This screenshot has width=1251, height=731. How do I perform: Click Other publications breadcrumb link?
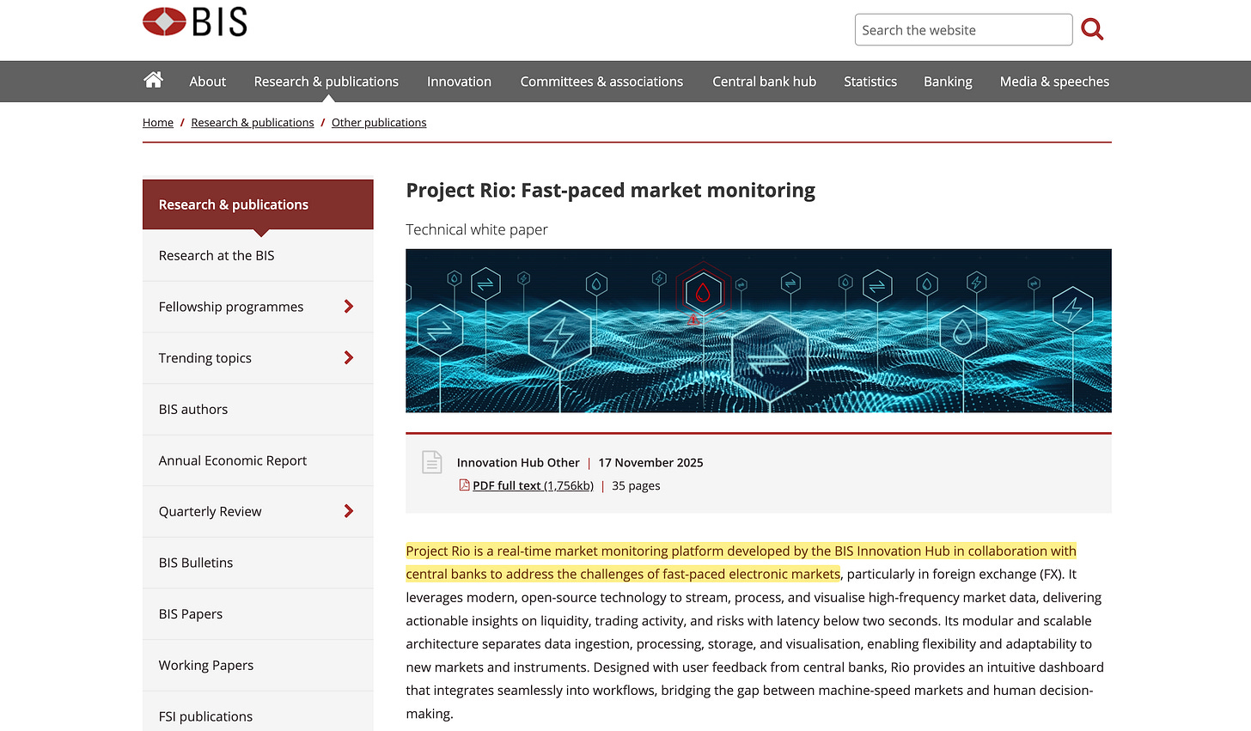pos(379,123)
